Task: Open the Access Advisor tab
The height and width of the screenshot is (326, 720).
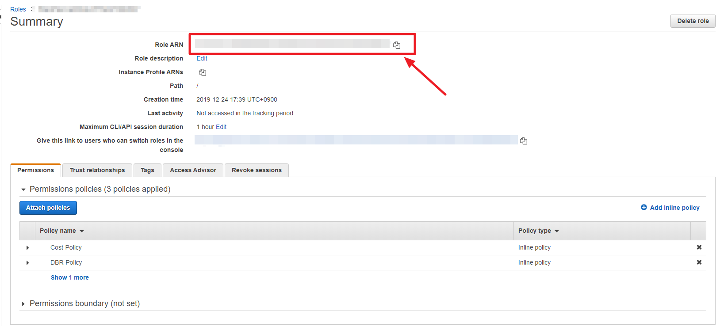Action: [193, 170]
